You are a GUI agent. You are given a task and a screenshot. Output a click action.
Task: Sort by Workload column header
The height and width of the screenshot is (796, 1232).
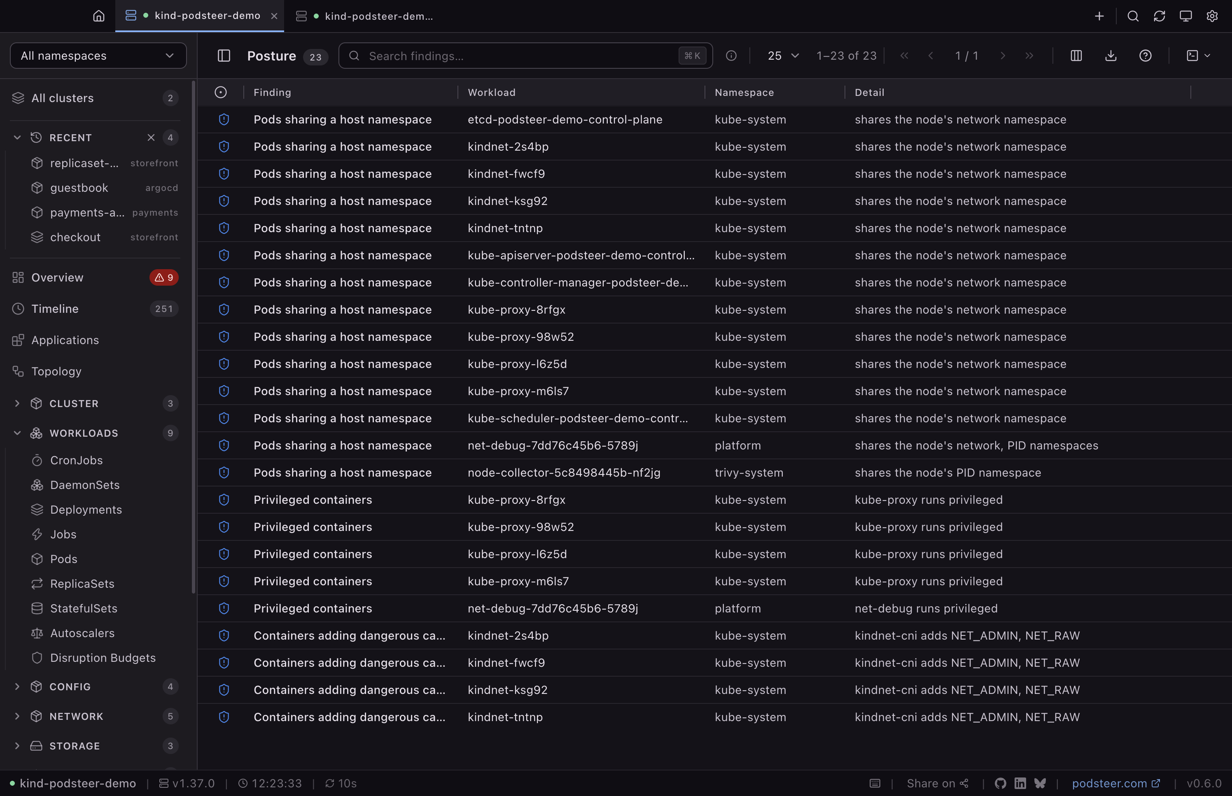(x=492, y=93)
